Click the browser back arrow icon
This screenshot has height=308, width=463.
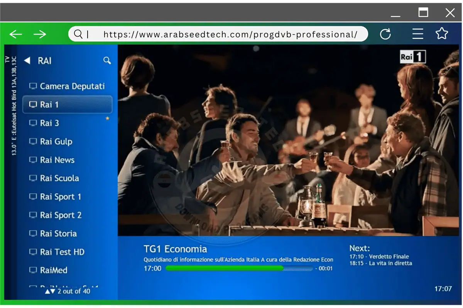16,34
